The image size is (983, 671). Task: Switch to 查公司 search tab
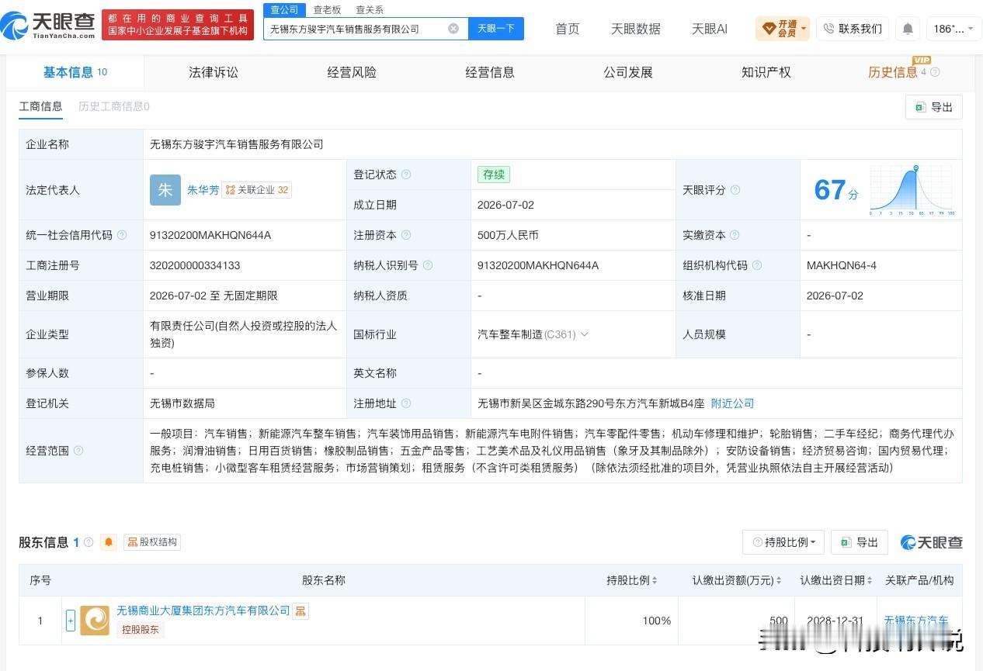pos(284,9)
